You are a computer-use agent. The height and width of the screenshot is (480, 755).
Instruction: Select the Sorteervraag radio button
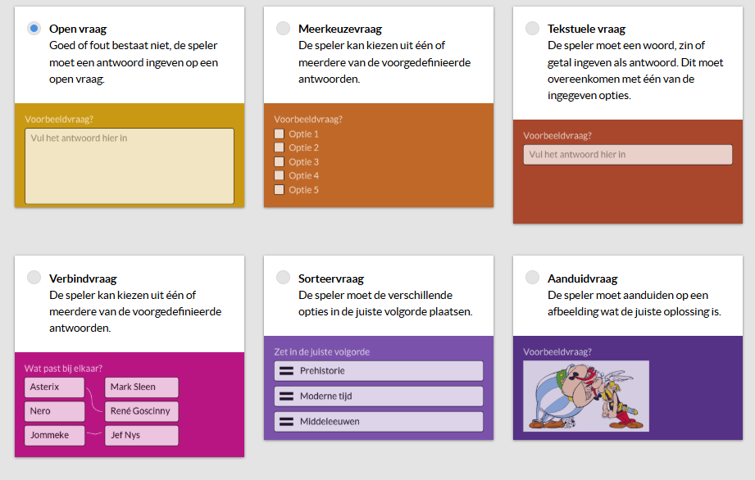[283, 278]
